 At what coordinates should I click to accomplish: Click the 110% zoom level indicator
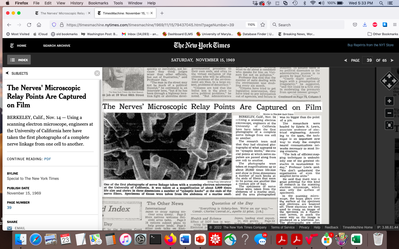point(251,25)
